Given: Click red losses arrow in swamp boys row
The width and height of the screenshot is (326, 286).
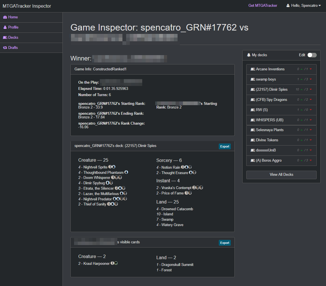Looking at the screenshot, I should (x=311, y=79).
